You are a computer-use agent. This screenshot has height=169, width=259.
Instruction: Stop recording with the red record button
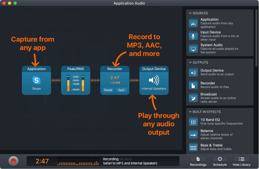[13, 161]
